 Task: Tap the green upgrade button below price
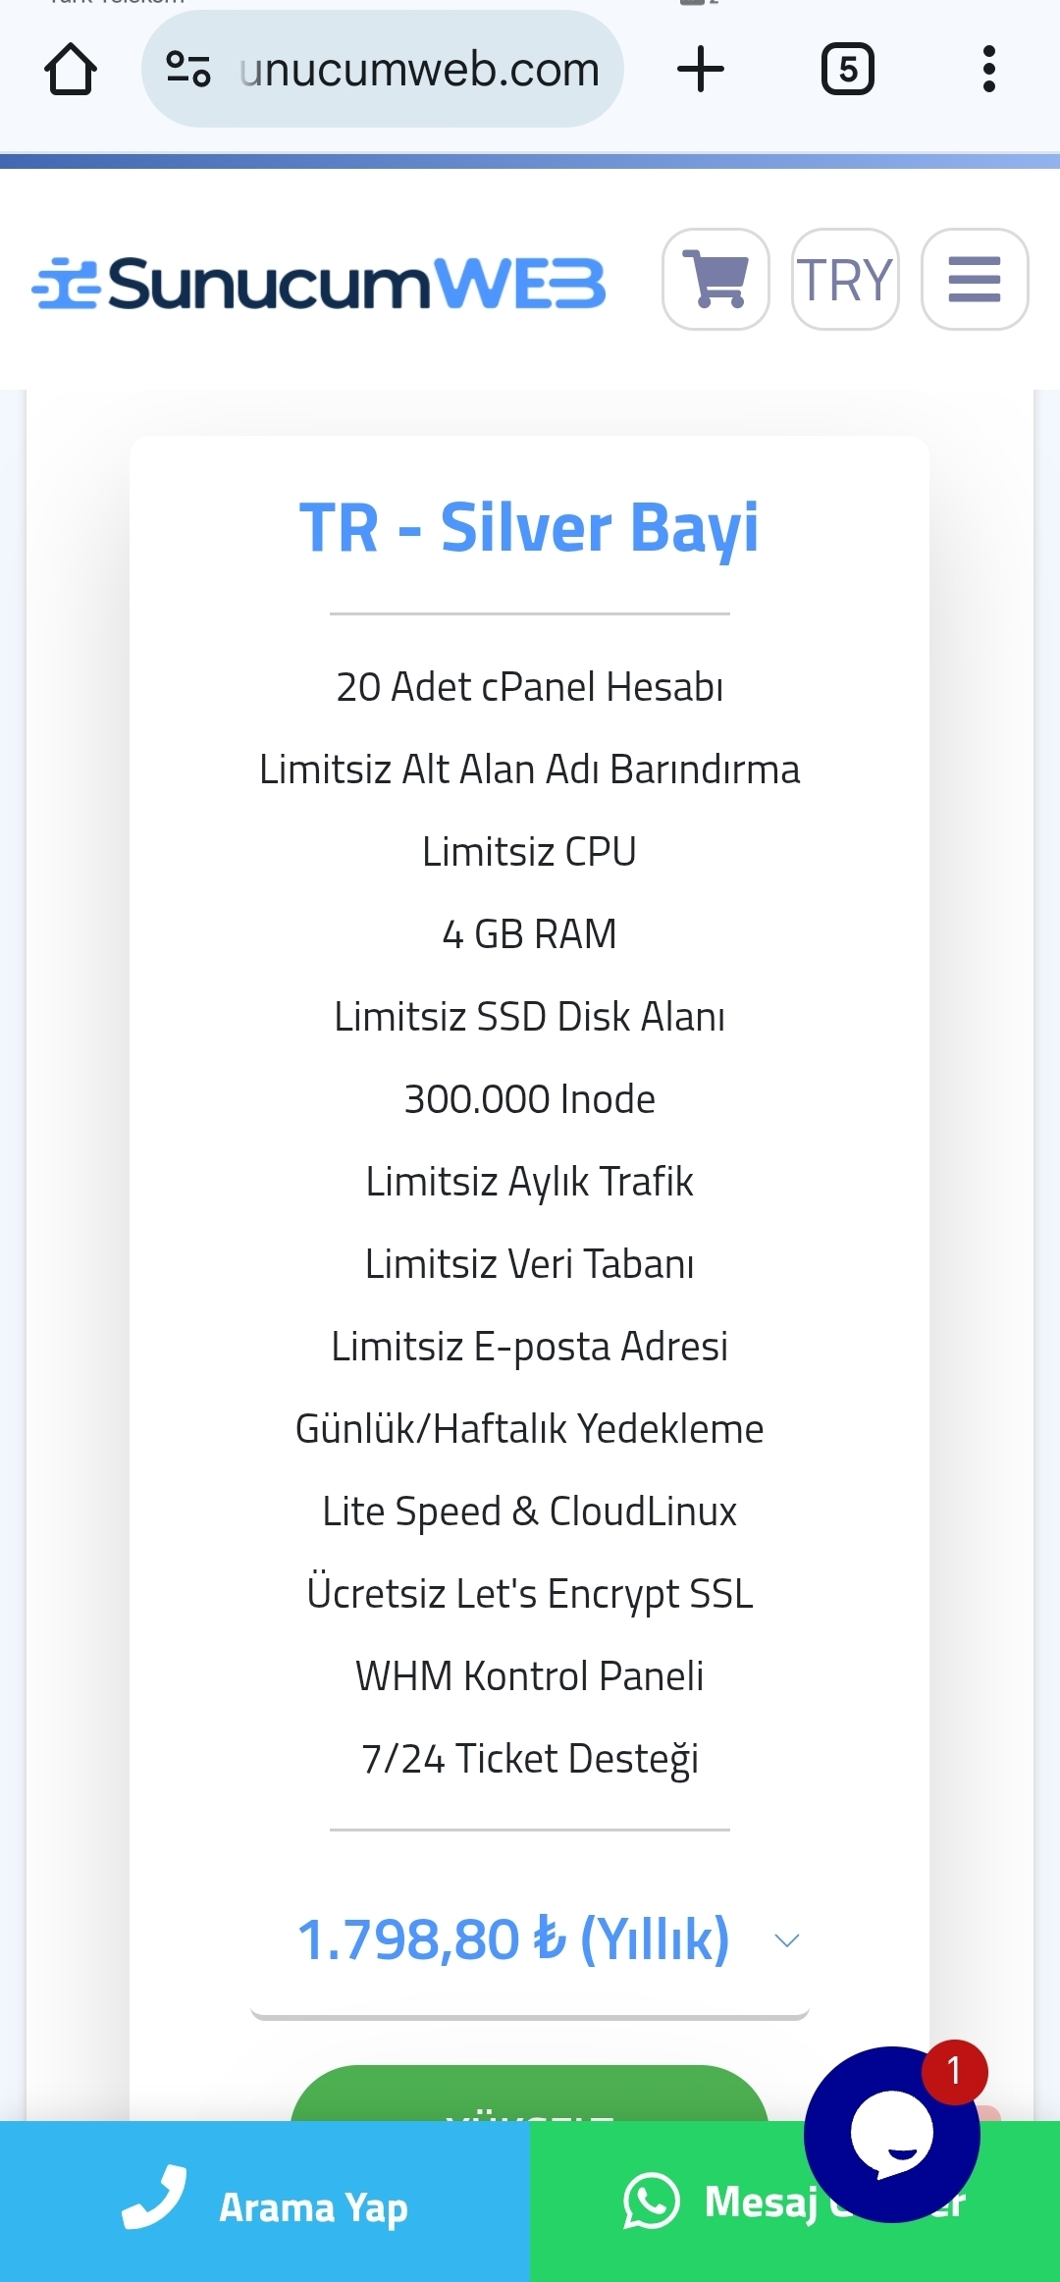click(x=530, y=2093)
